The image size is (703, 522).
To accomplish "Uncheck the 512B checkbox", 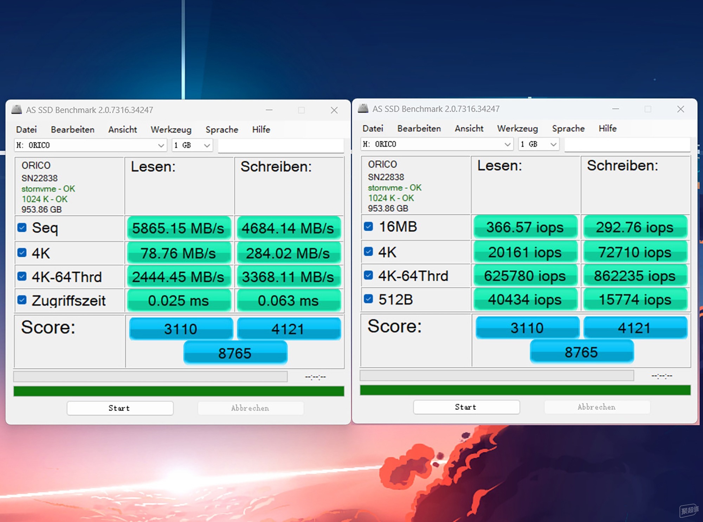I will [368, 299].
